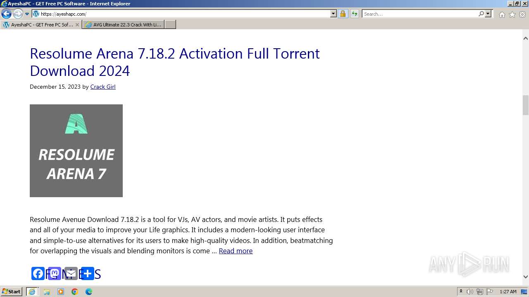Viewport: 529px width, 297px height.
Task: Close the AyeshaPC tab
Action: point(77,25)
